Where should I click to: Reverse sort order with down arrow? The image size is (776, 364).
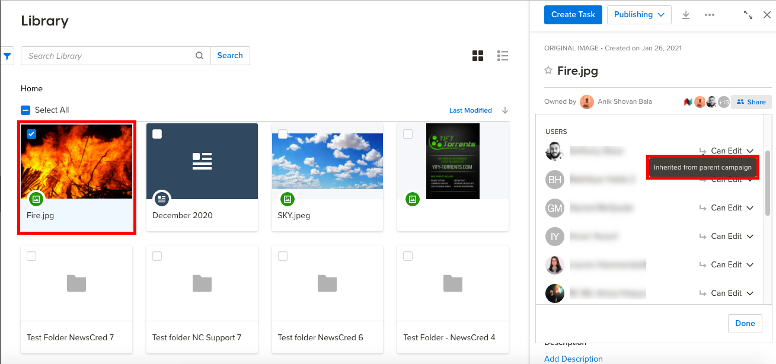505,110
